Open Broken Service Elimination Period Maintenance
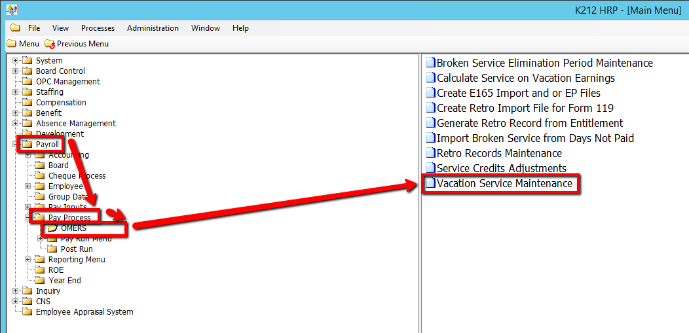 click(x=544, y=63)
